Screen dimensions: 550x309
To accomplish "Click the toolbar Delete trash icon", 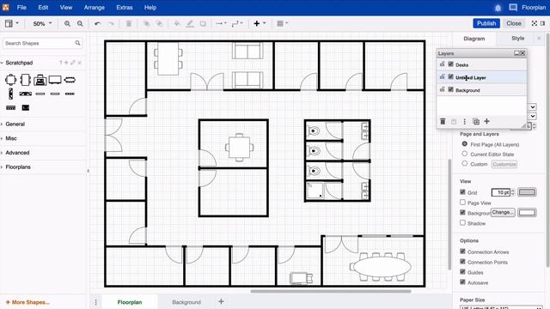I will tap(129, 23).
